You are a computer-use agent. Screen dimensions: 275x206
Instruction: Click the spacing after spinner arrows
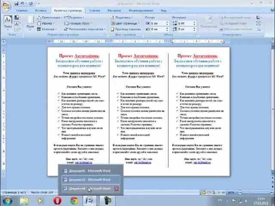[x=194, y=29]
